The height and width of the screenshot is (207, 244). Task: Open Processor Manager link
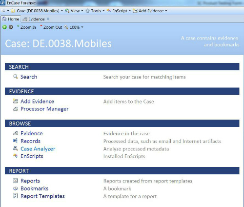point(44,109)
